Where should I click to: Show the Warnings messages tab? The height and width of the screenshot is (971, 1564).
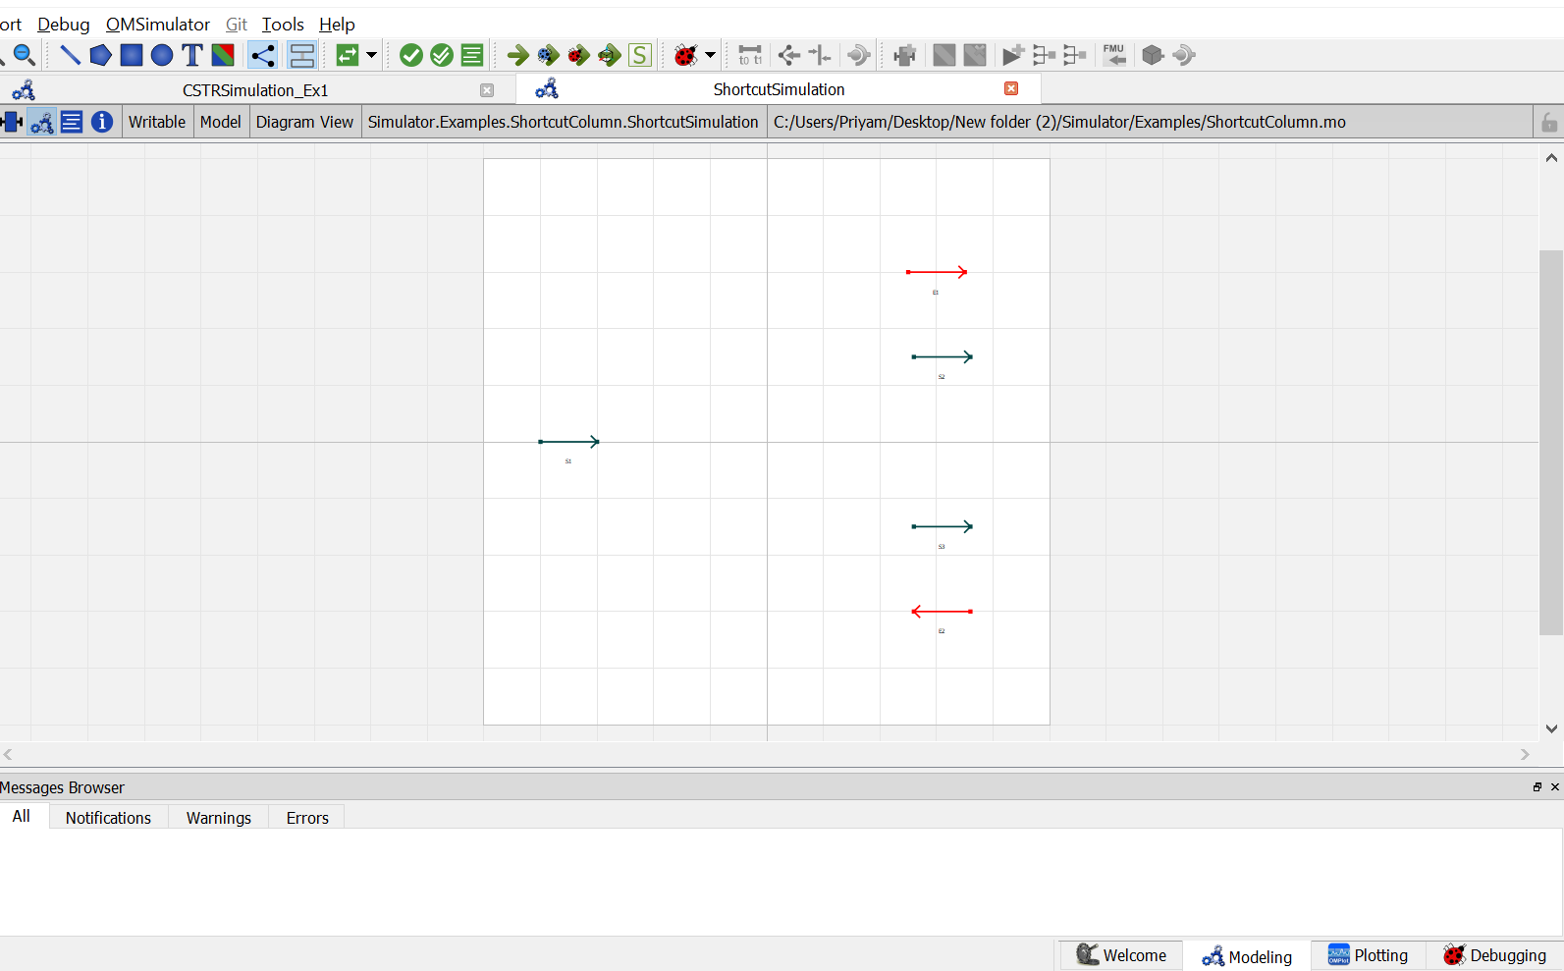(219, 818)
